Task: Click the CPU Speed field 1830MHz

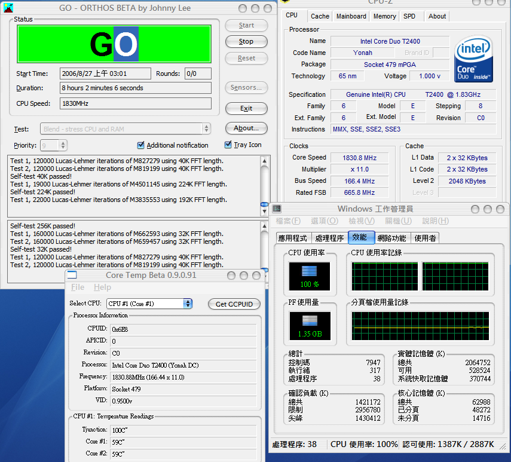Action: (x=136, y=103)
